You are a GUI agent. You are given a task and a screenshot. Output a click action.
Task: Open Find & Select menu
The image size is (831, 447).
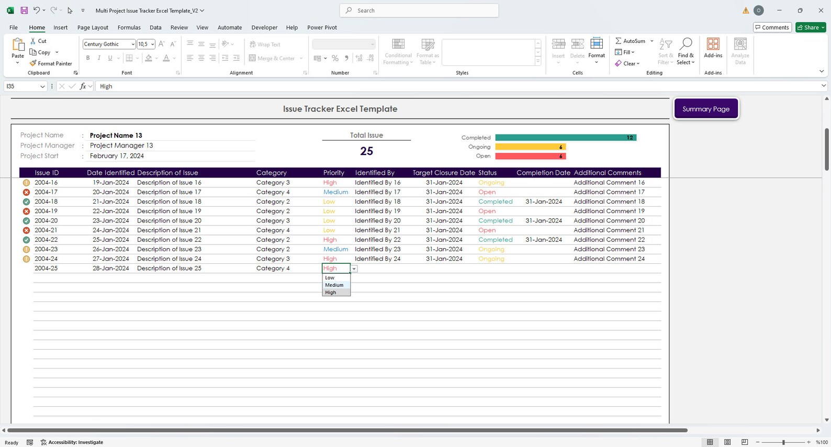(686, 51)
